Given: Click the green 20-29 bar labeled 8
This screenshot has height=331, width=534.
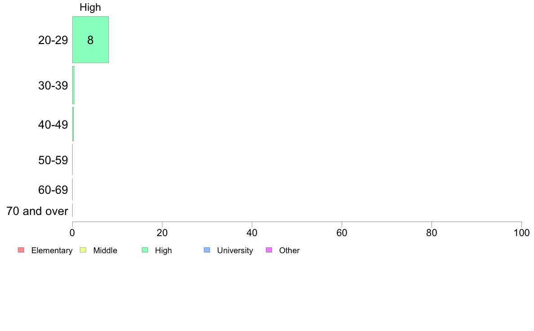Looking at the screenshot, I should (x=91, y=40).
